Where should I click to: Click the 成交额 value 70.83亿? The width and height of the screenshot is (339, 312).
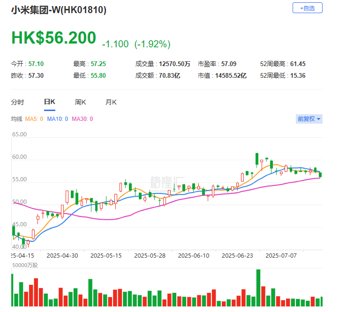(170, 75)
